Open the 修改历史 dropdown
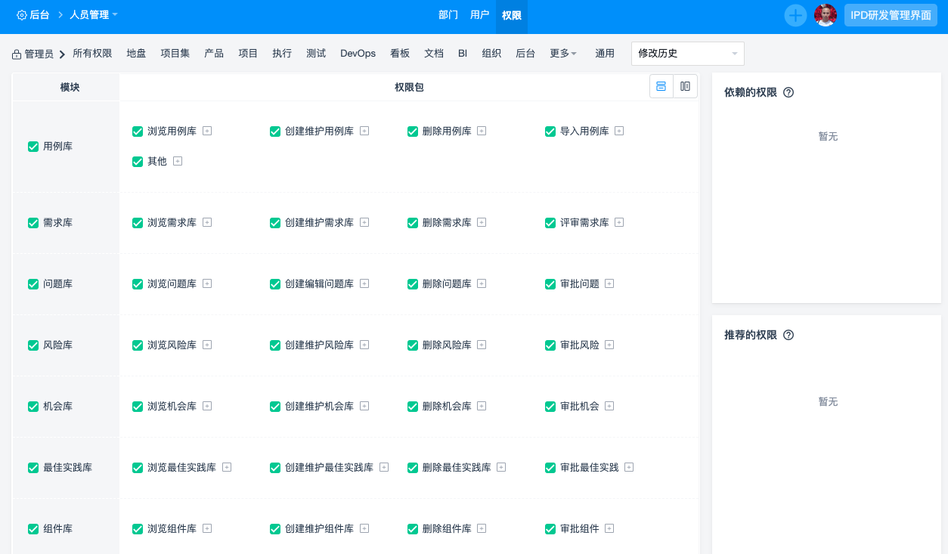This screenshot has height=554, width=948. pos(687,54)
